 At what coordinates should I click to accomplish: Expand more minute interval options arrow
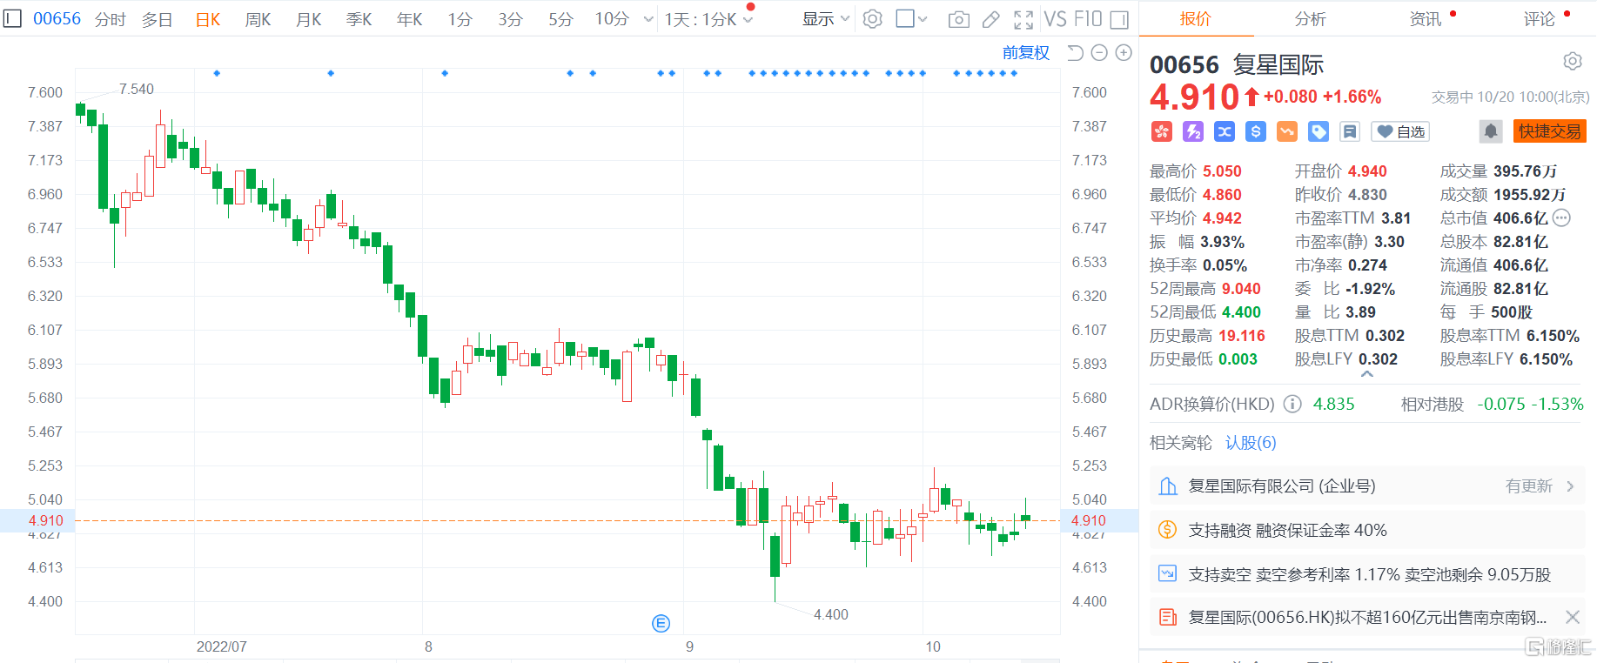(x=648, y=19)
